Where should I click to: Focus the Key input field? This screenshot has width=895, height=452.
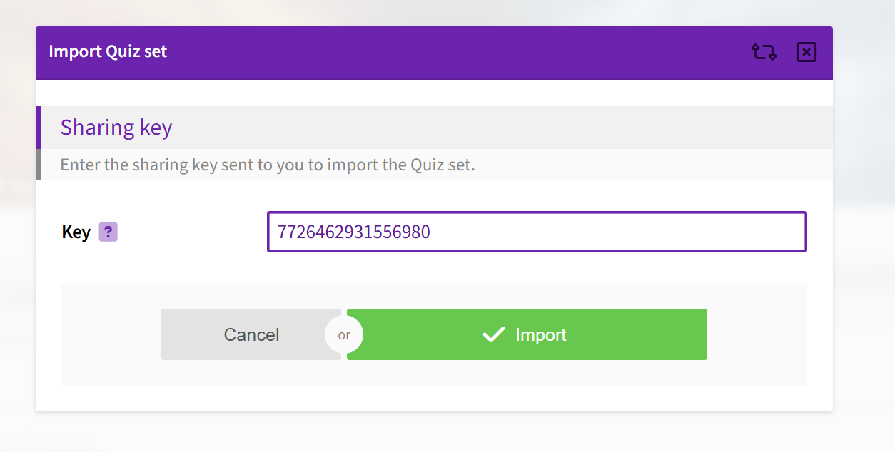pyautogui.click(x=537, y=232)
